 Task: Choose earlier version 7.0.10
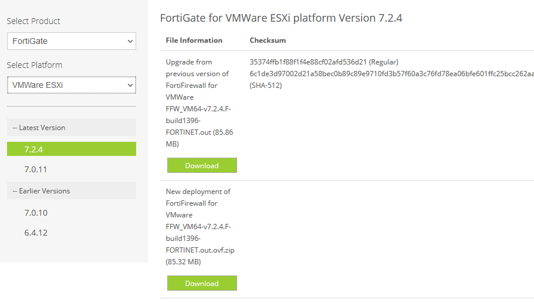[35, 213]
